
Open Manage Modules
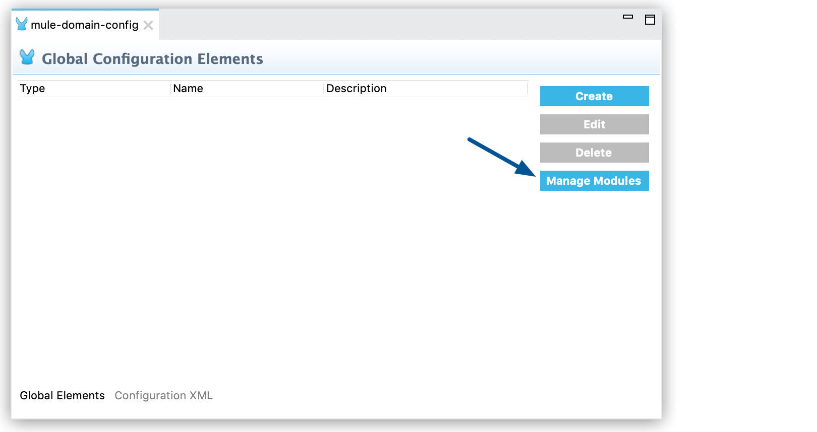point(594,181)
